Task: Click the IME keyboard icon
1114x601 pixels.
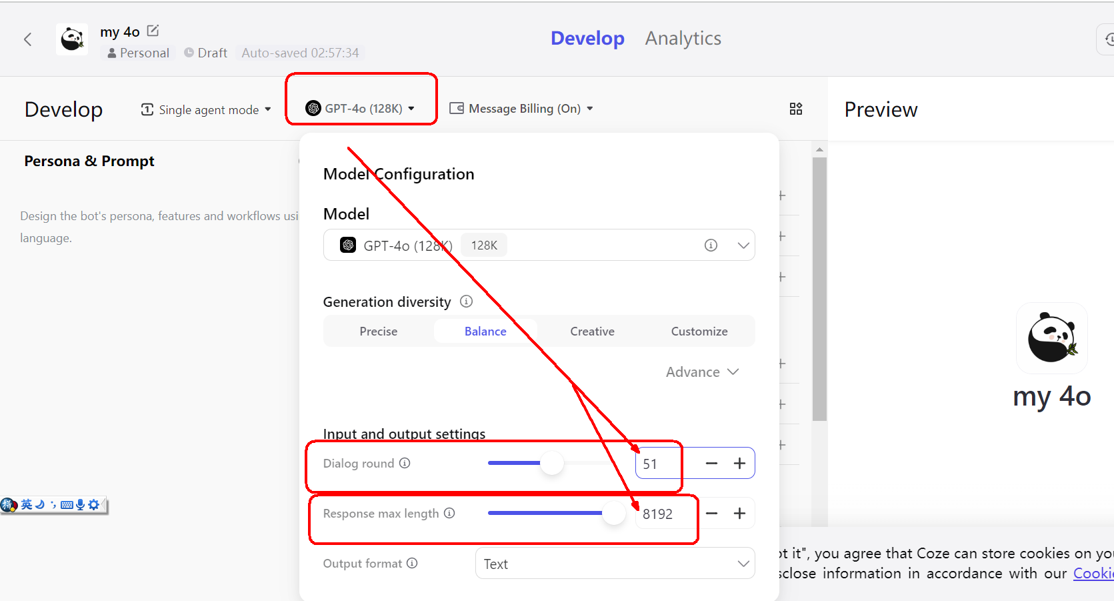Action: click(67, 505)
